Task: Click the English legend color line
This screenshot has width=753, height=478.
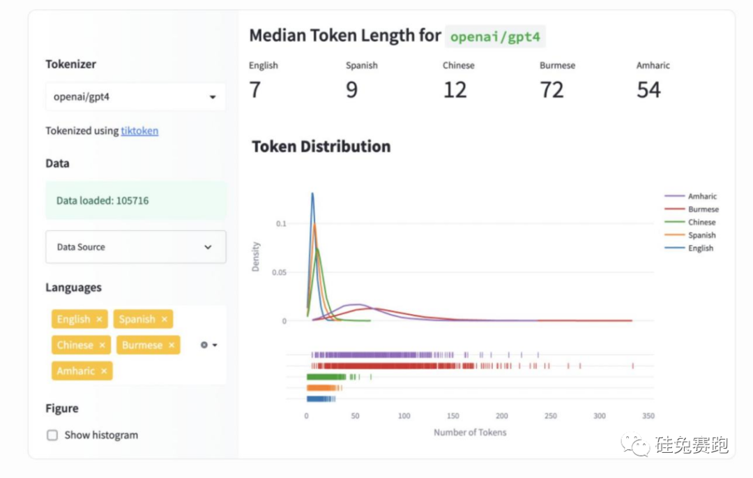Action: click(x=674, y=248)
